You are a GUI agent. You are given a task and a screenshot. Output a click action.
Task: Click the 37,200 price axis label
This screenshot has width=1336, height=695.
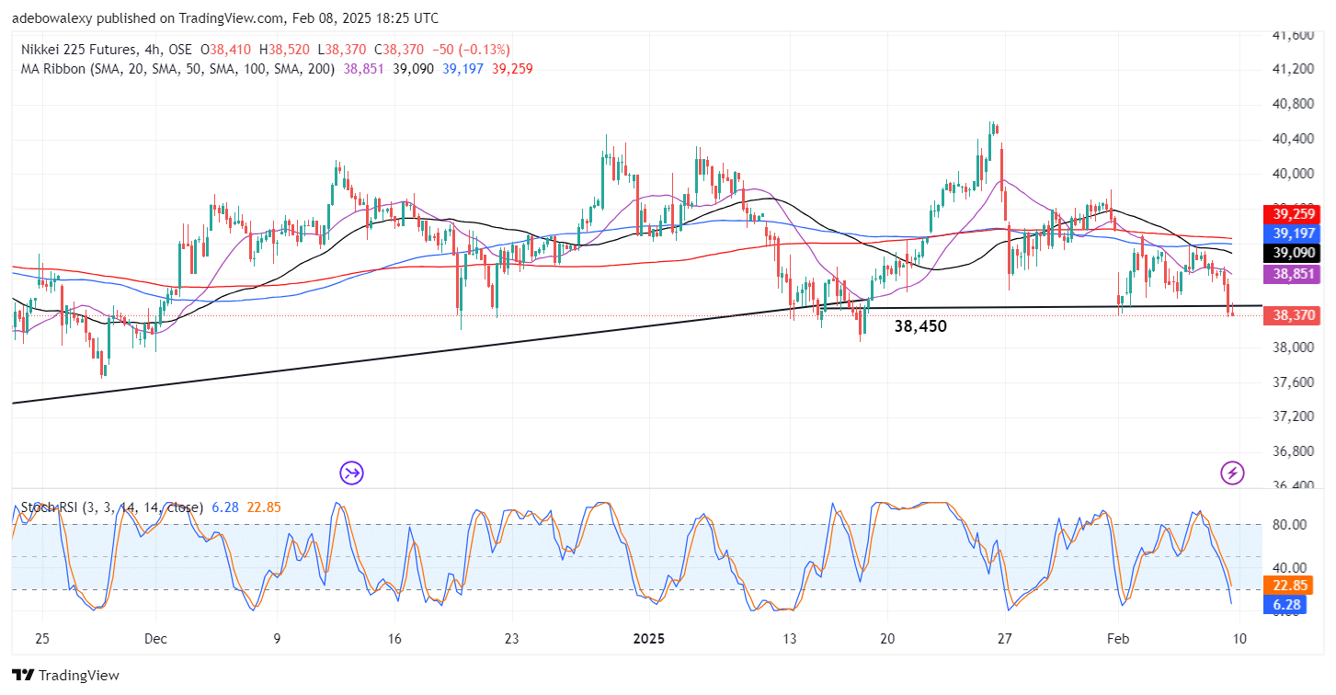[x=1291, y=416]
